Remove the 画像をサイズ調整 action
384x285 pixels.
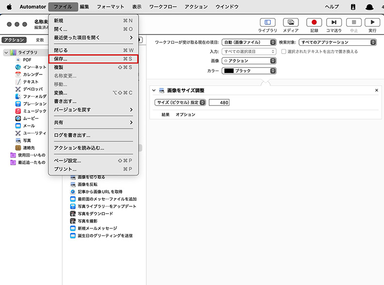click(376, 90)
